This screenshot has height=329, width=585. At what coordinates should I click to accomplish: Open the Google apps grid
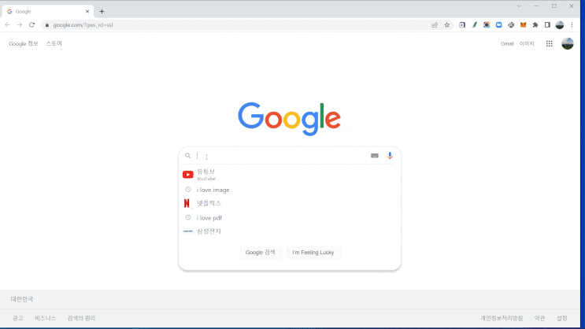tap(550, 43)
